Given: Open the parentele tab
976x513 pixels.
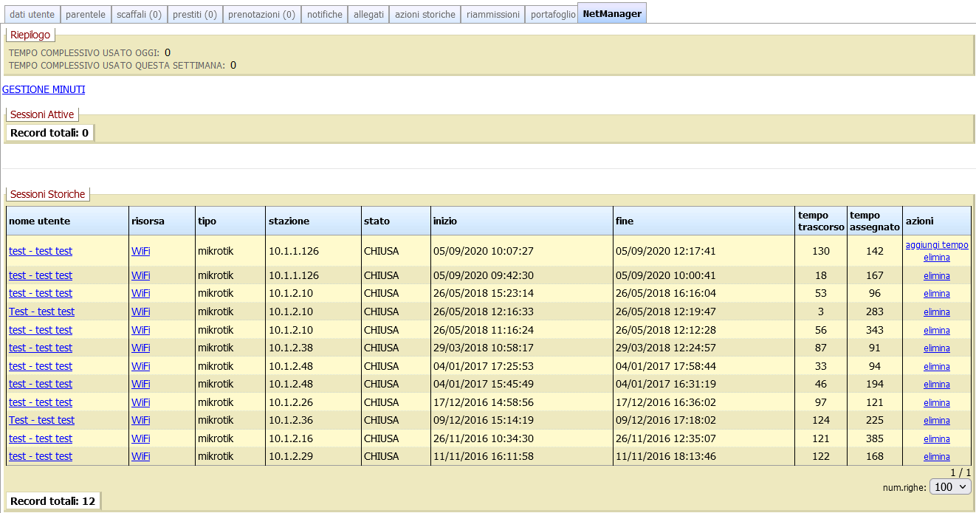Looking at the screenshot, I should click(x=86, y=13).
